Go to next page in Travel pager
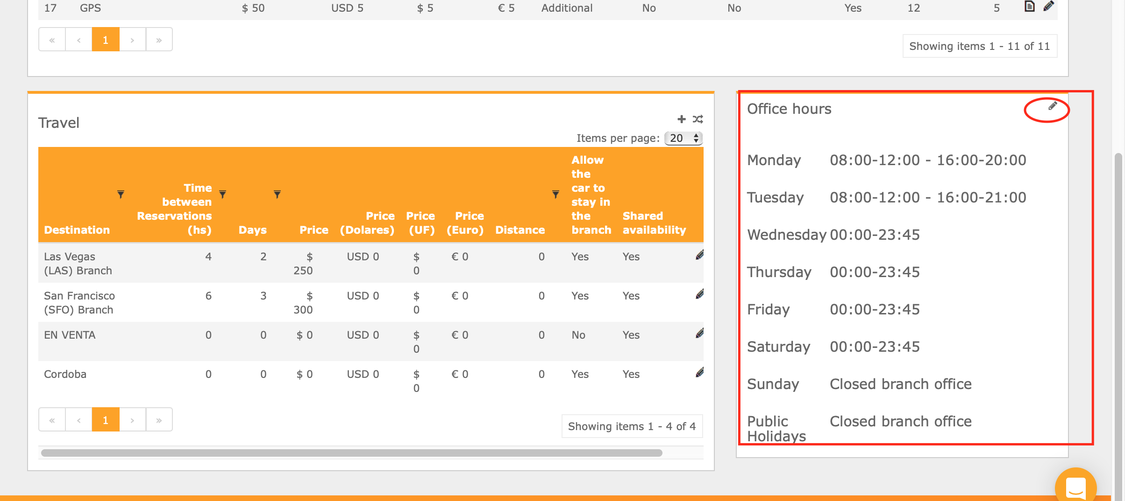Image resolution: width=1125 pixels, height=501 pixels. tap(133, 420)
